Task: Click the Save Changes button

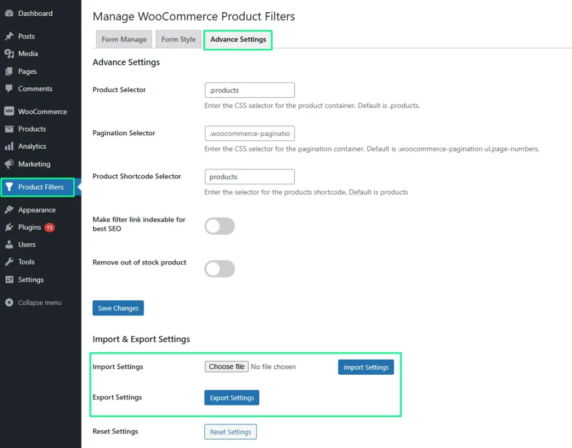Action: pyautogui.click(x=118, y=308)
